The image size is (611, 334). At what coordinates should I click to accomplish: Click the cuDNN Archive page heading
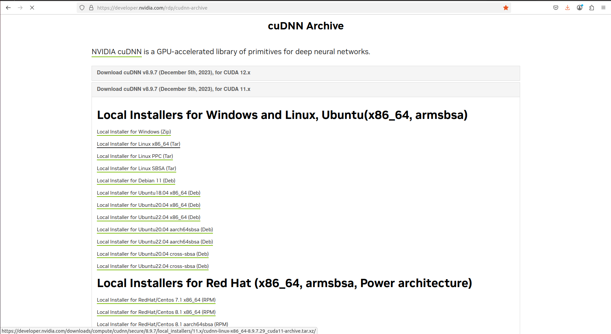click(305, 26)
